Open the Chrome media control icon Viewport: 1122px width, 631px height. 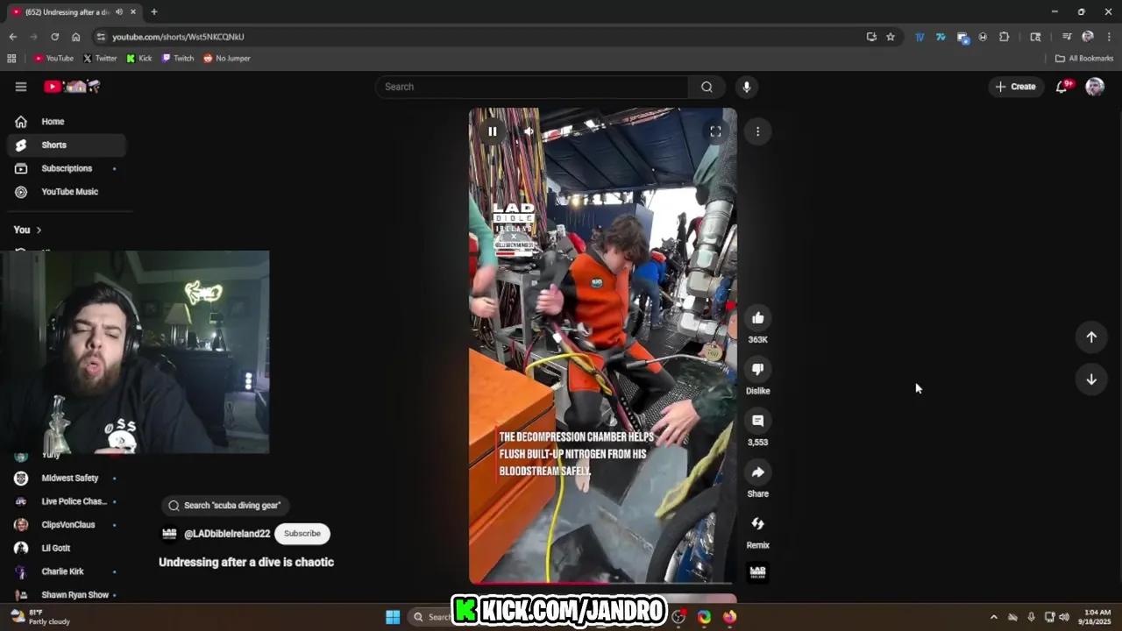1067,37
